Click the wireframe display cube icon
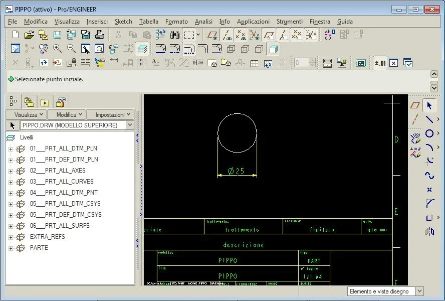The width and height of the screenshot is (445, 301). click(231, 49)
